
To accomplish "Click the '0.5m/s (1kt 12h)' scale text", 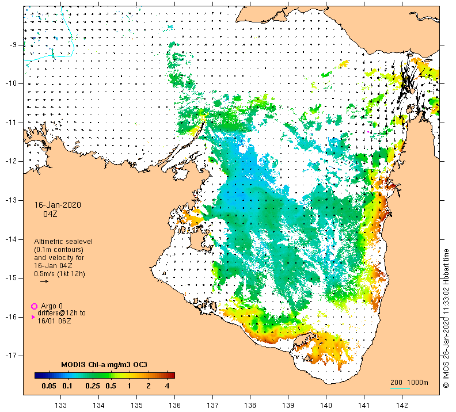I will click(60, 274).
